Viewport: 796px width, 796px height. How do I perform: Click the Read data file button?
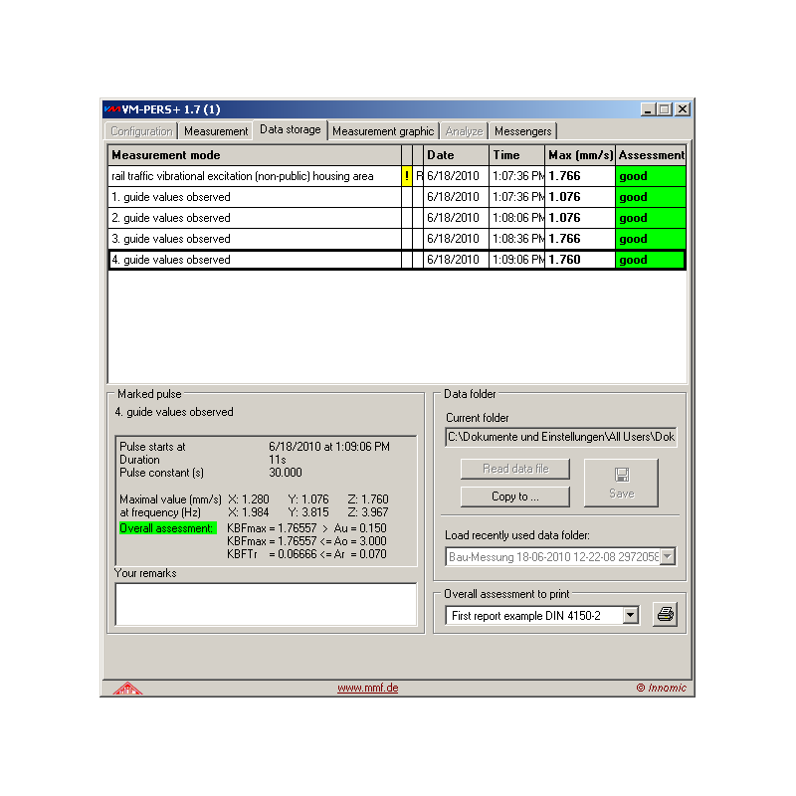click(x=514, y=469)
